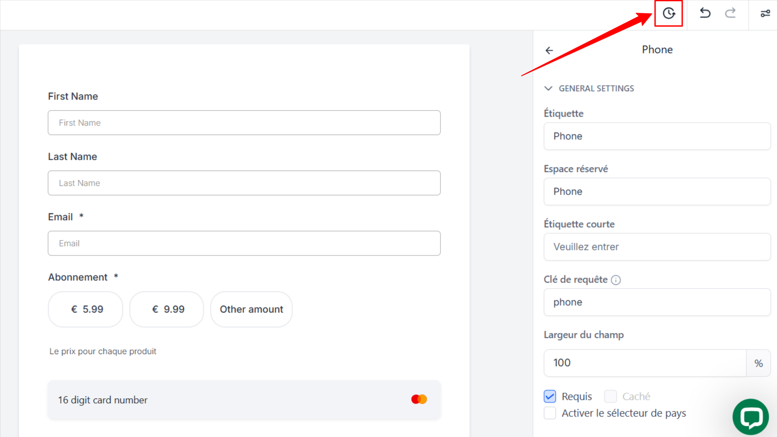Select the € 9.99 subscription option
This screenshot has width=777, height=437.
click(167, 309)
